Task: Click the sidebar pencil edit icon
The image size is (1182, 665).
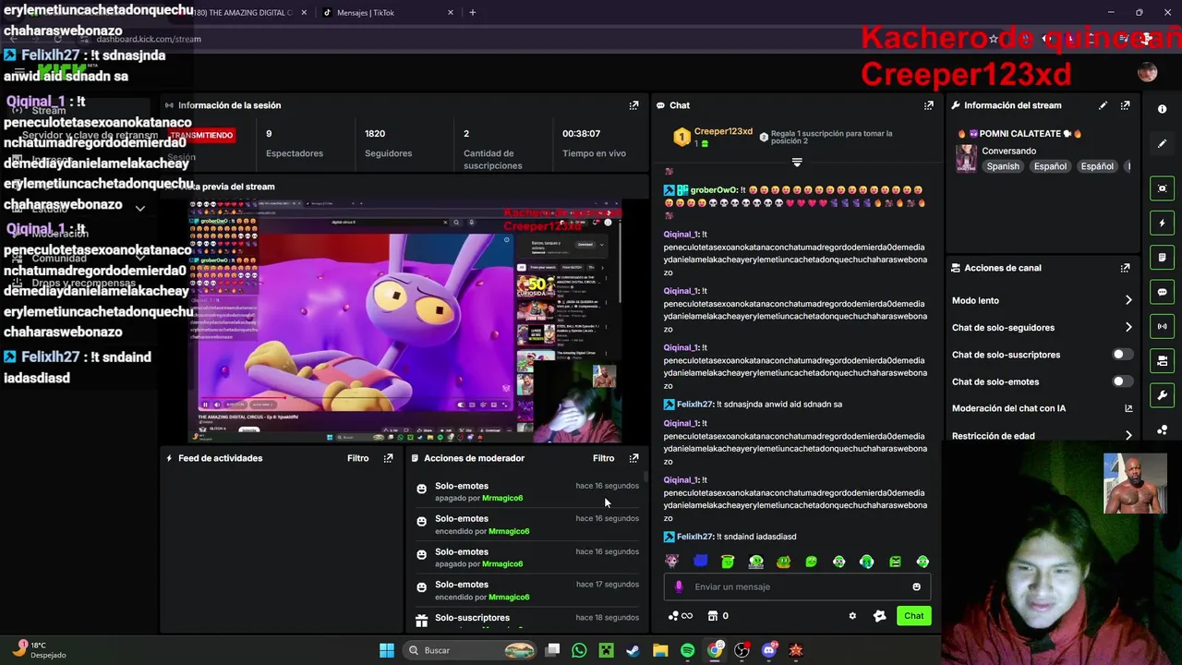Action: (x=1163, y=143)
